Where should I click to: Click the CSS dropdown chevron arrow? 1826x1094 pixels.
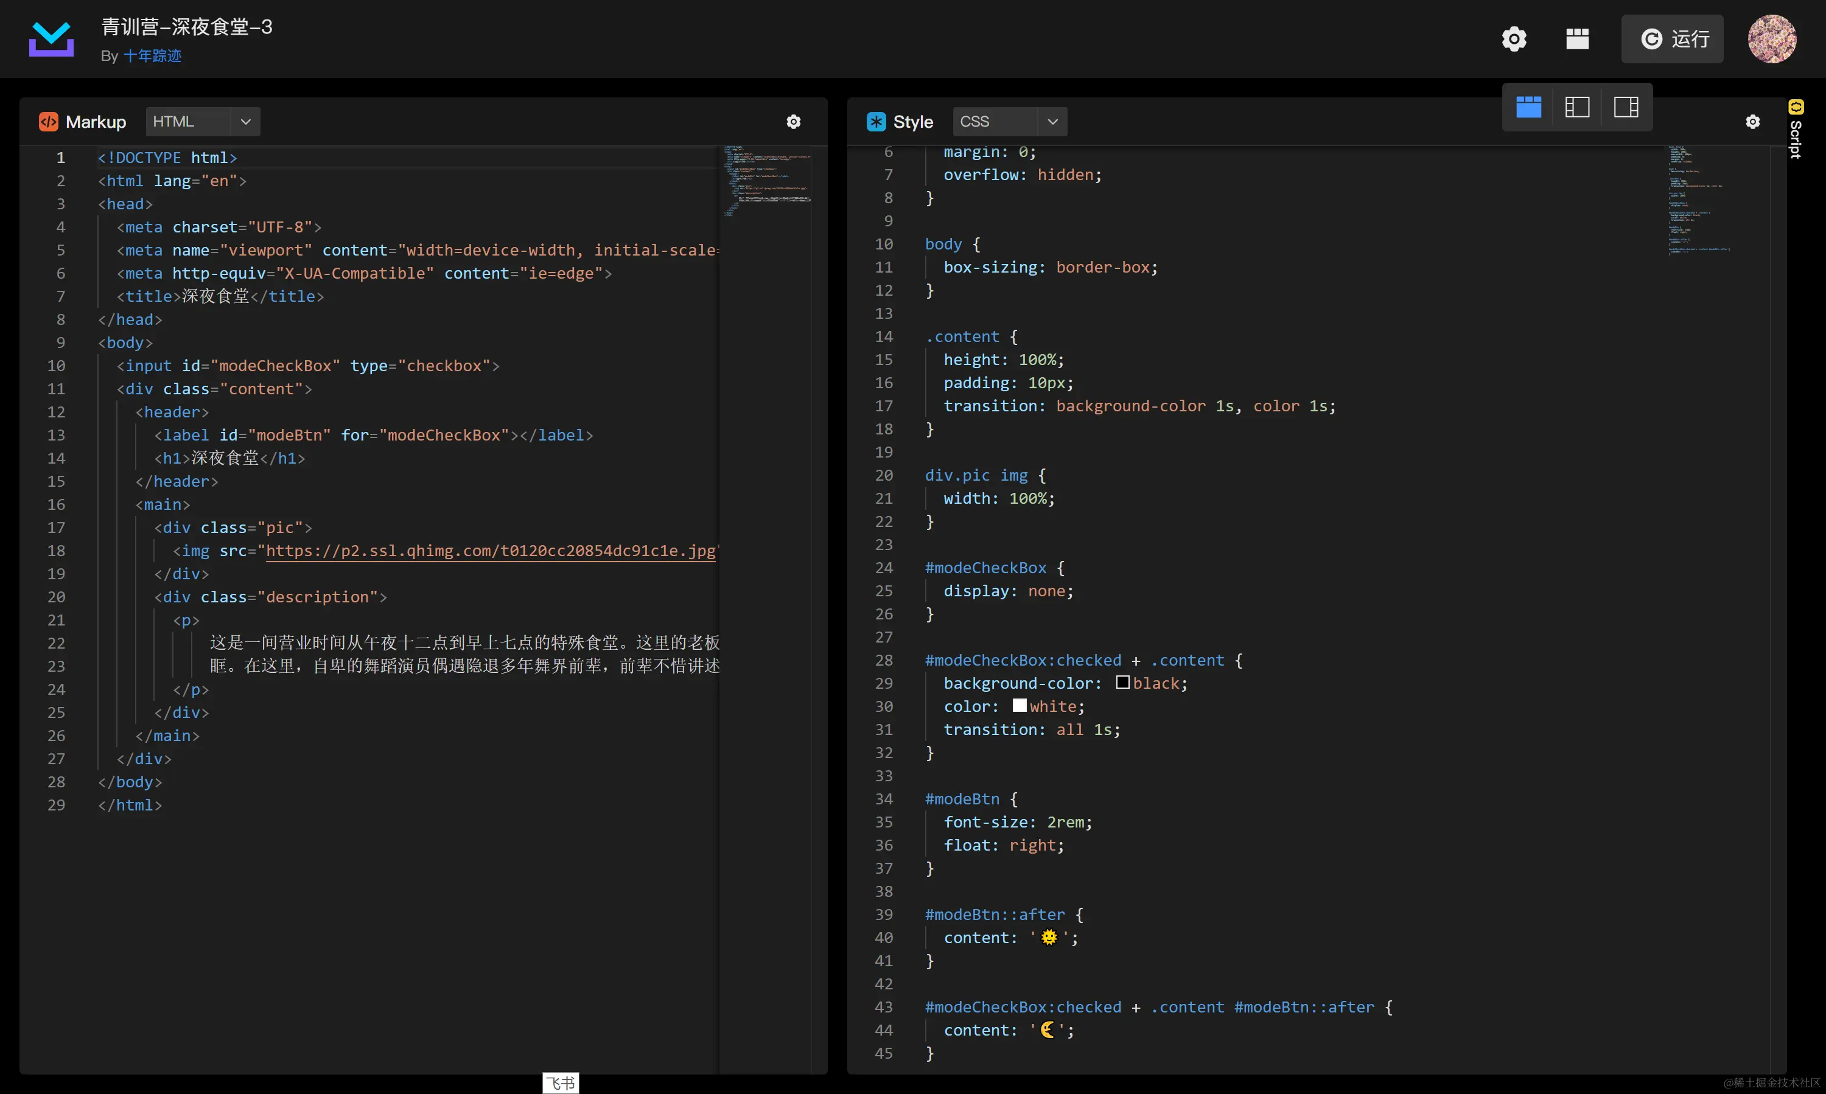(1052, 122)
